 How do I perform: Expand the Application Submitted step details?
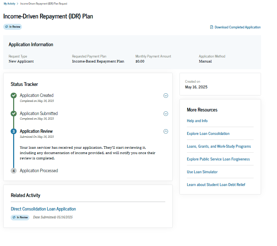[x=166, y=114]
